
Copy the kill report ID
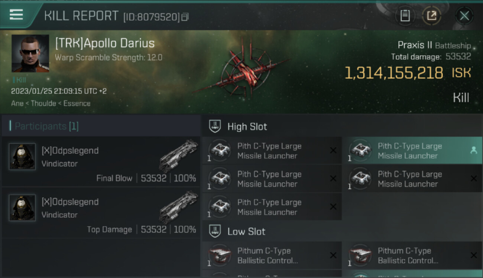185,17
